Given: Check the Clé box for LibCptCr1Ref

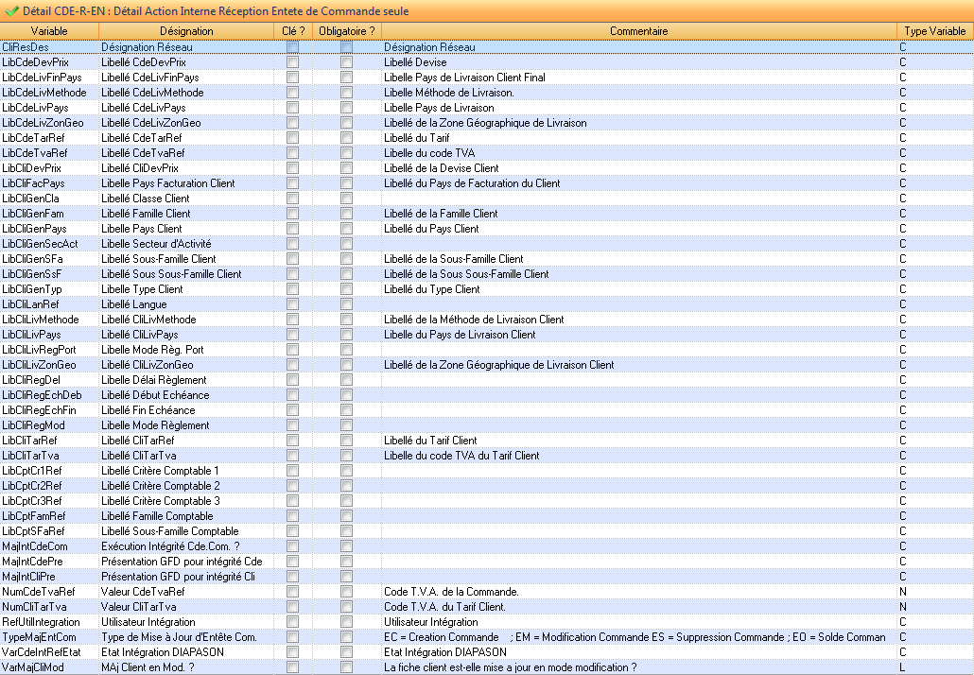Looking at the screenshot, I should click(x=293, y=471).
